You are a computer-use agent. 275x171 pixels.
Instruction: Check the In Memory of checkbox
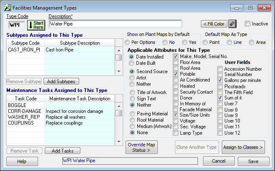click(x=175, y=104)
